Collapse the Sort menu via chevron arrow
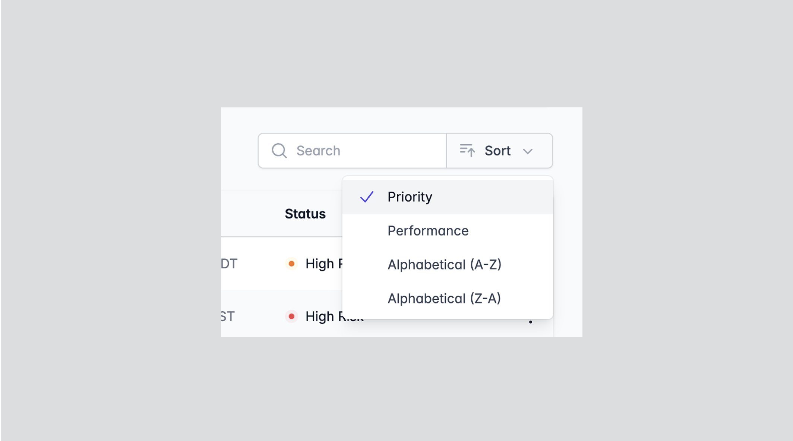 click(x=528, y=151)
